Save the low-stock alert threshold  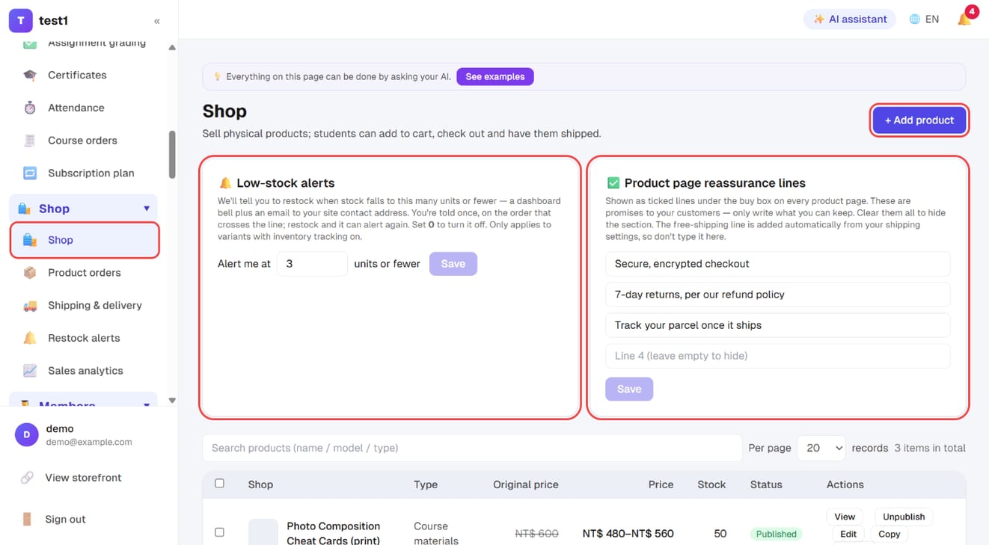click(453, 264)
